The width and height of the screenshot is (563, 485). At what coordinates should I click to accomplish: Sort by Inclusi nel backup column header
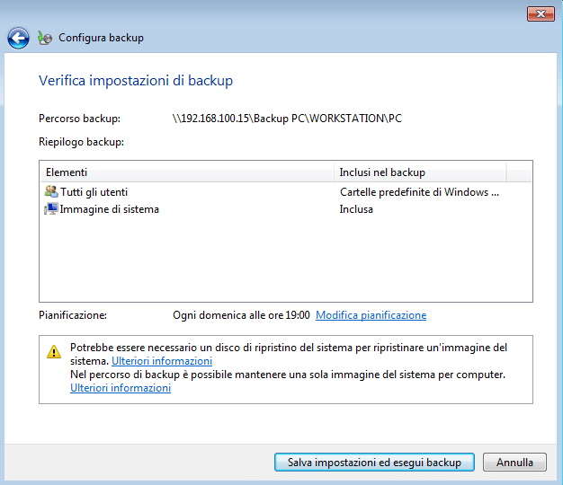[421, 172]
